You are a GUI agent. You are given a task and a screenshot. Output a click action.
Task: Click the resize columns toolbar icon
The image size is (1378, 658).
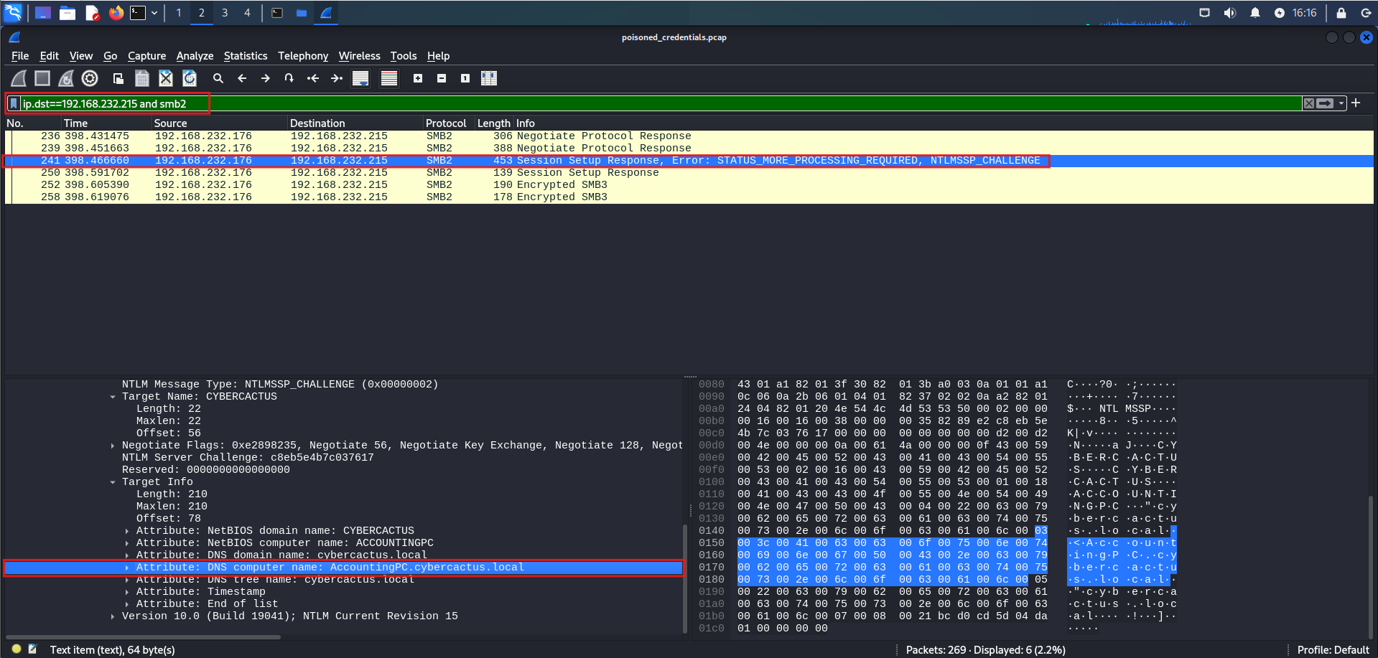(489, 78)
